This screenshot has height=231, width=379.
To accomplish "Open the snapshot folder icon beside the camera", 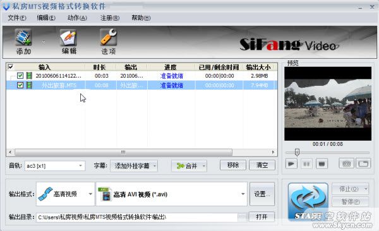I will point(363,163).
